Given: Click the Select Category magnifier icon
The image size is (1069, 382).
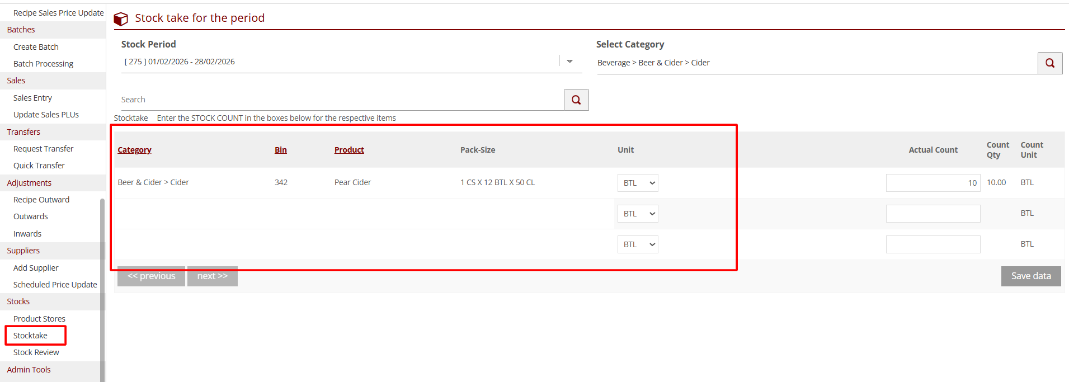Looking at the screenshot, I should tap(1049, 63).
